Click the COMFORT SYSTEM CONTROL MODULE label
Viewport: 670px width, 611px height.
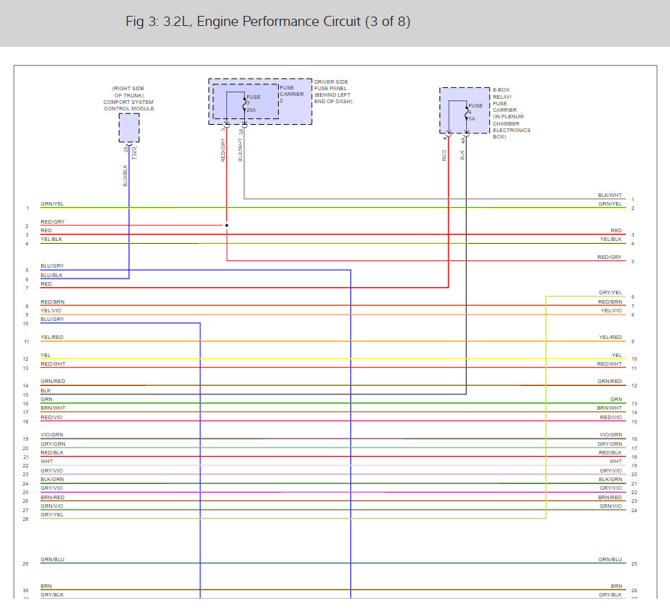[129, 105]
